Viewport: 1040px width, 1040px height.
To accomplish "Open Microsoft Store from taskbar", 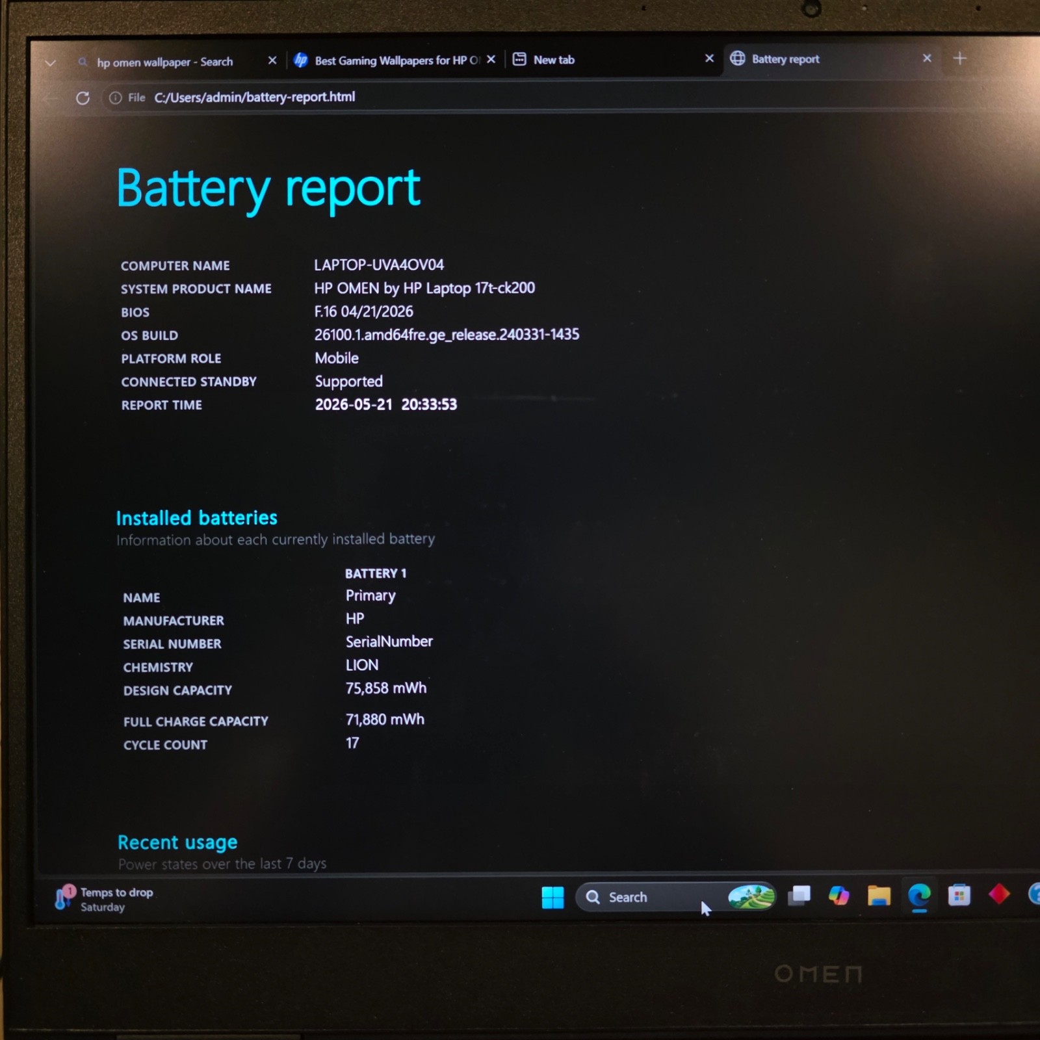I will point(959,895).
